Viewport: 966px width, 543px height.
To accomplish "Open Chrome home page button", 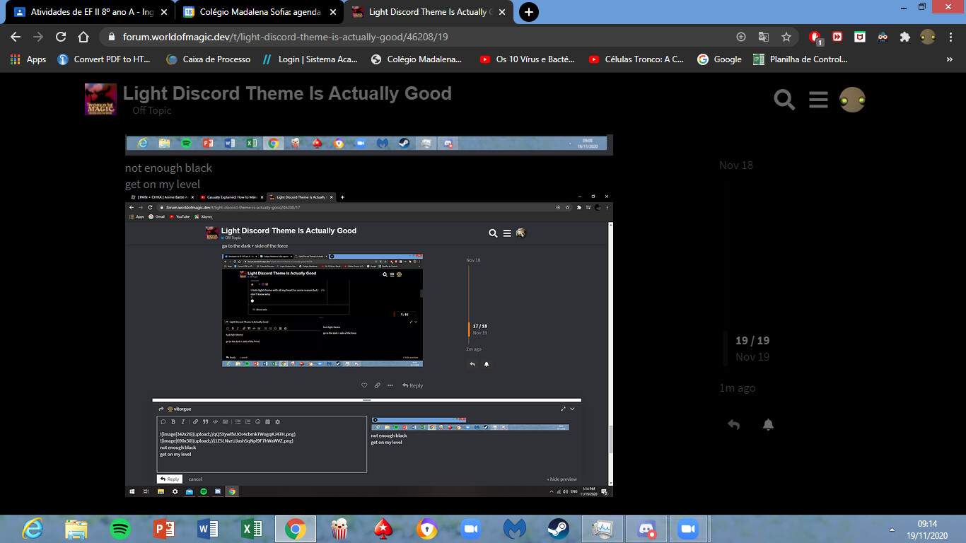I will tap(83, 37).
